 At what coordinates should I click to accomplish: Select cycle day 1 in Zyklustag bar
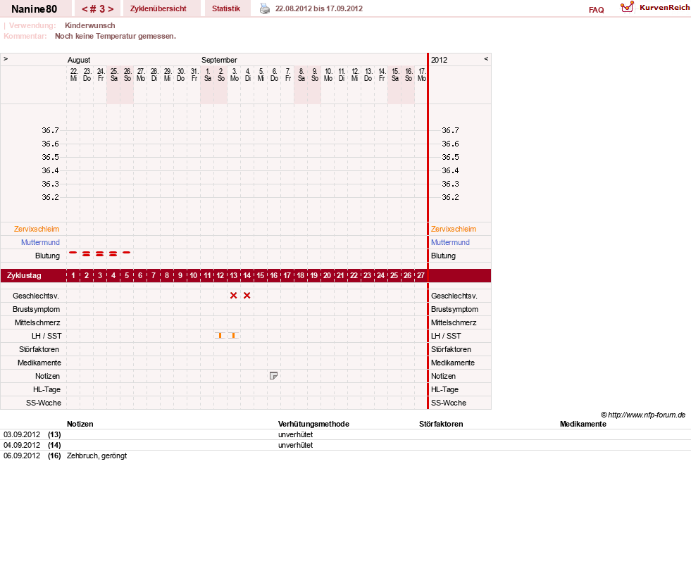coord(73,275)
